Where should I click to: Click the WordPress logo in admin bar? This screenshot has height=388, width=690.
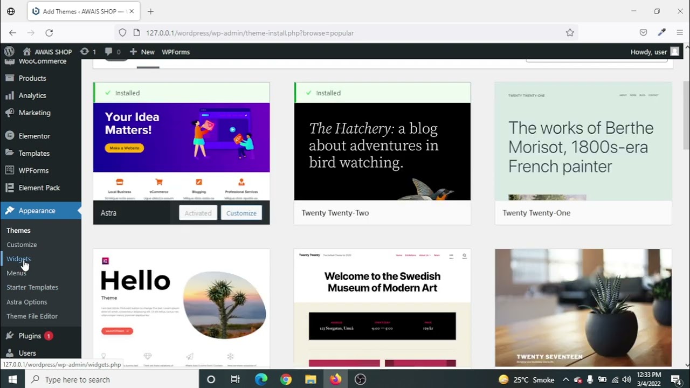click(x=9, y=52)
